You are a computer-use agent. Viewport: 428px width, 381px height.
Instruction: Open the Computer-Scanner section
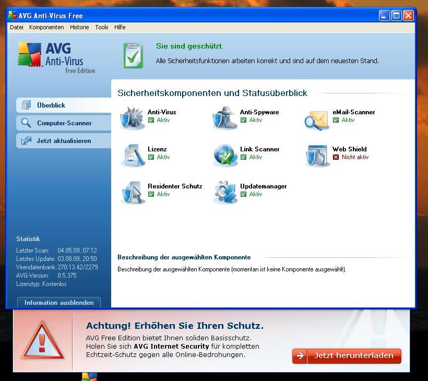point(64,123)
